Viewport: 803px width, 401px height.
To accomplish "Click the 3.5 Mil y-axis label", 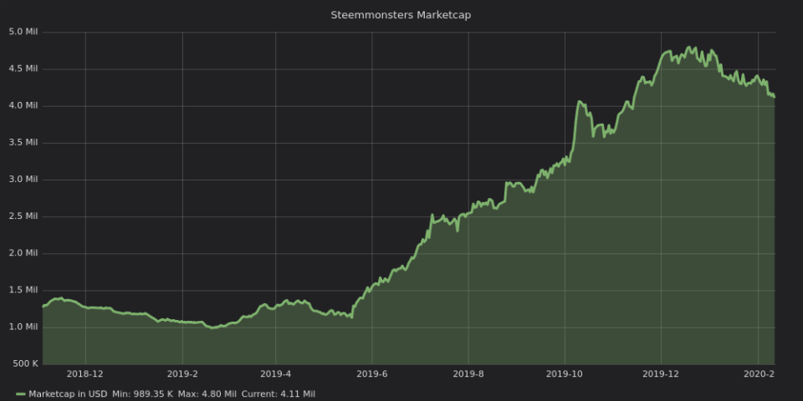I will pyautogui.click(x=23, y=142).
